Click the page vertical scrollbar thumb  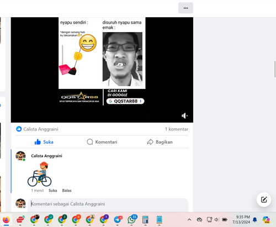click(275, 69)
